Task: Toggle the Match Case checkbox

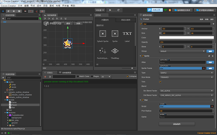Action: [78, 76]
